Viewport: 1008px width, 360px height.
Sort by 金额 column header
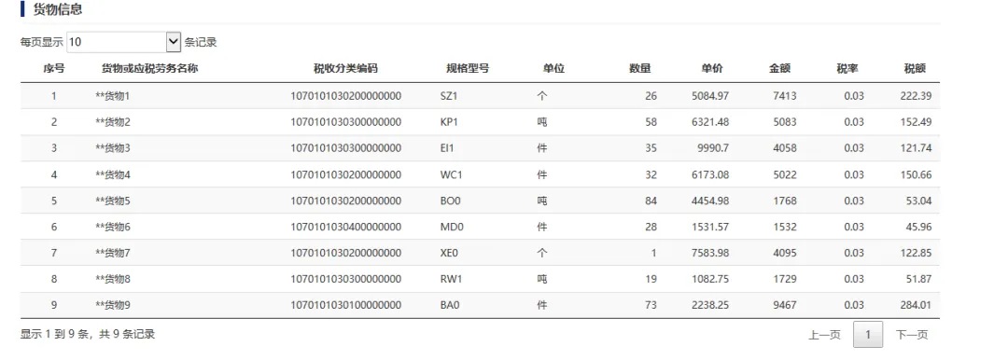click(x=779, y=68)
